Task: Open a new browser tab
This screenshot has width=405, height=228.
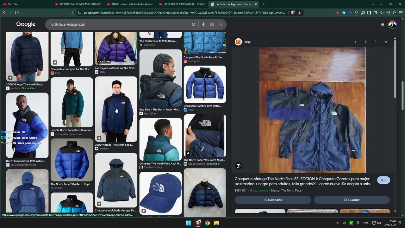Action: pos(264,4)
